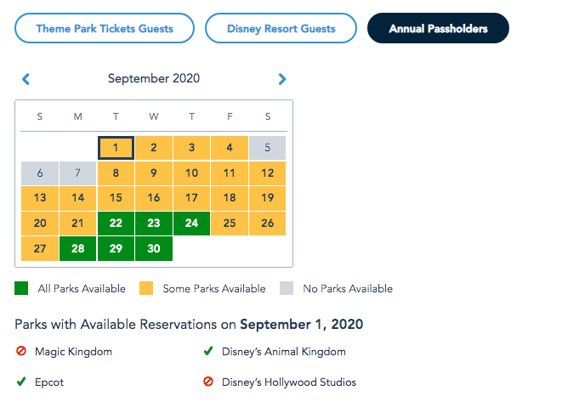This screenshot has height=408, width=562.
Task: Click yellow Some Parks Available swatch
Action: click(x=147, y=288)
